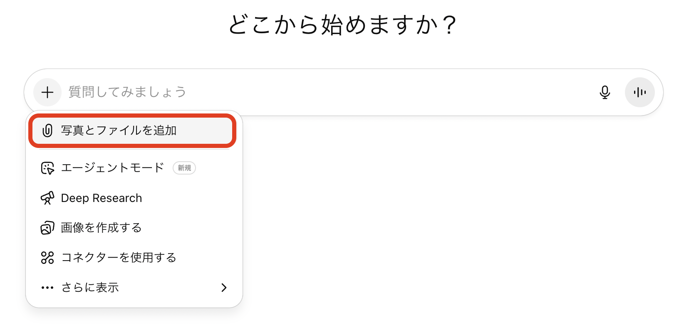Click the agent mode cursor icon
The width and height of the screenshot is (684, 325).
click(47, 168)
